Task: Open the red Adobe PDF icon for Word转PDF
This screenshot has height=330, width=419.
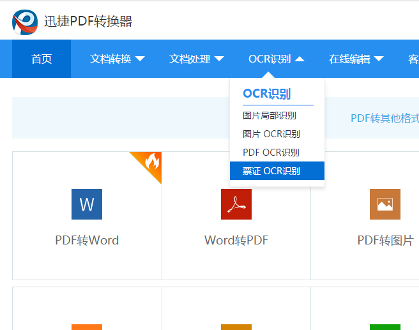Action: (x=236, y=204)
